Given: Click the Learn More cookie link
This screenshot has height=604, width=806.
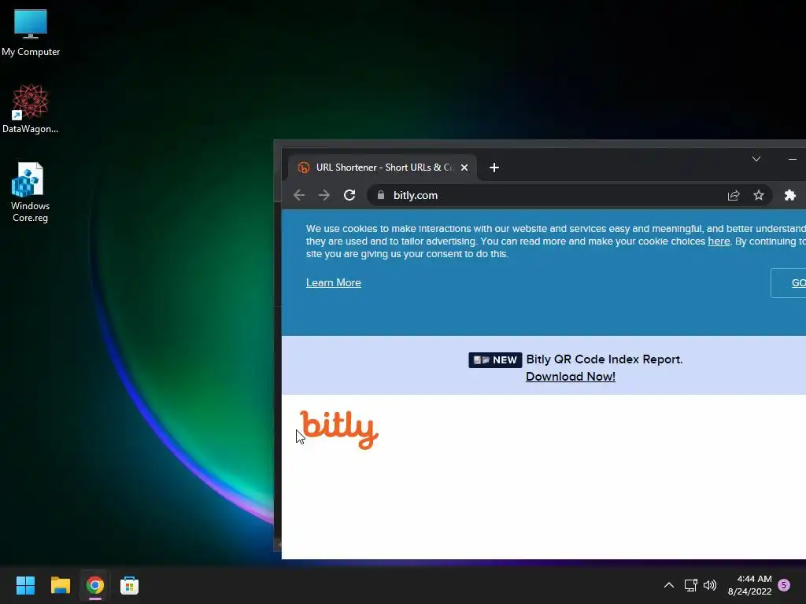Looking at the screenshot, I should (334, 283).
